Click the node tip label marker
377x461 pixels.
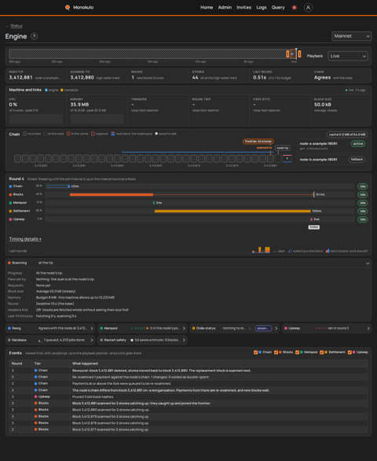[x=283, y=148]
